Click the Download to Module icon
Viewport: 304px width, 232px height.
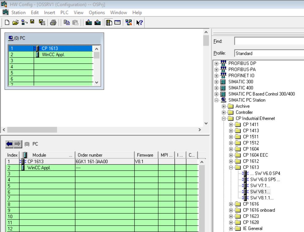click(89, 22)
